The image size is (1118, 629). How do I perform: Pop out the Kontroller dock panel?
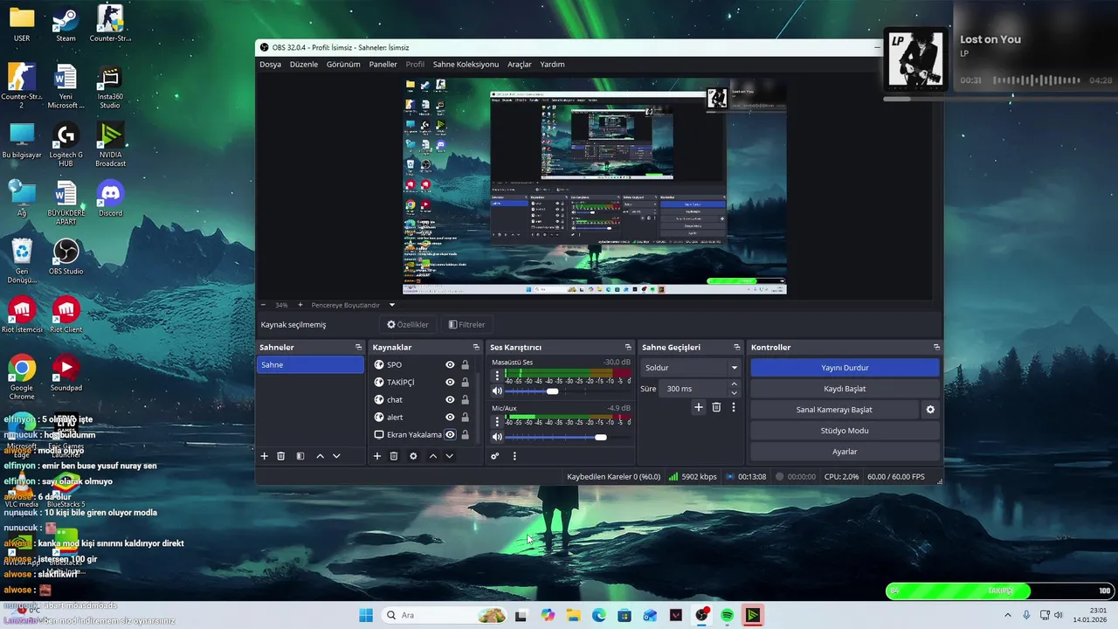point(936,348)
